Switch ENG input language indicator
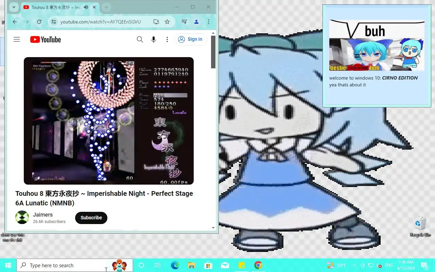The image size is (435, 272). coord(389,265)
